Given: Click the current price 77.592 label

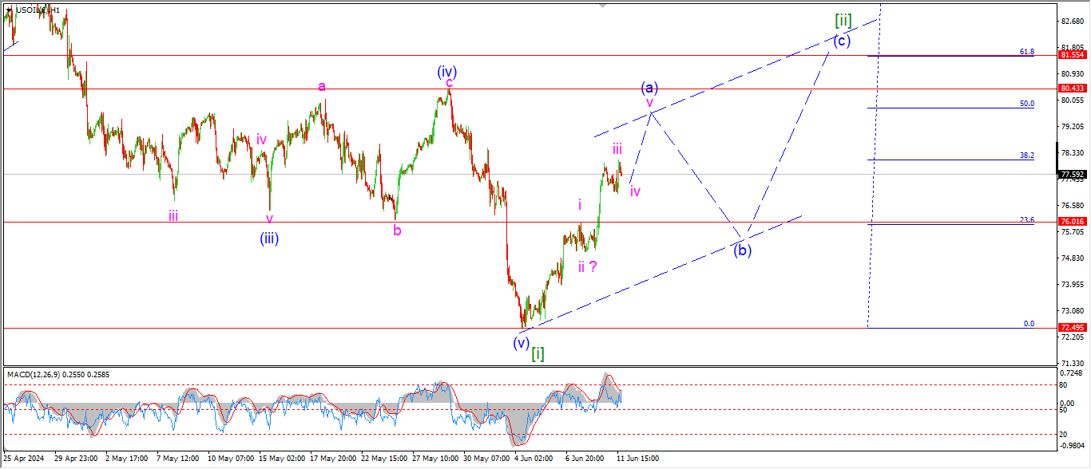Looking at the screenshot, I should coord(1072,174).
